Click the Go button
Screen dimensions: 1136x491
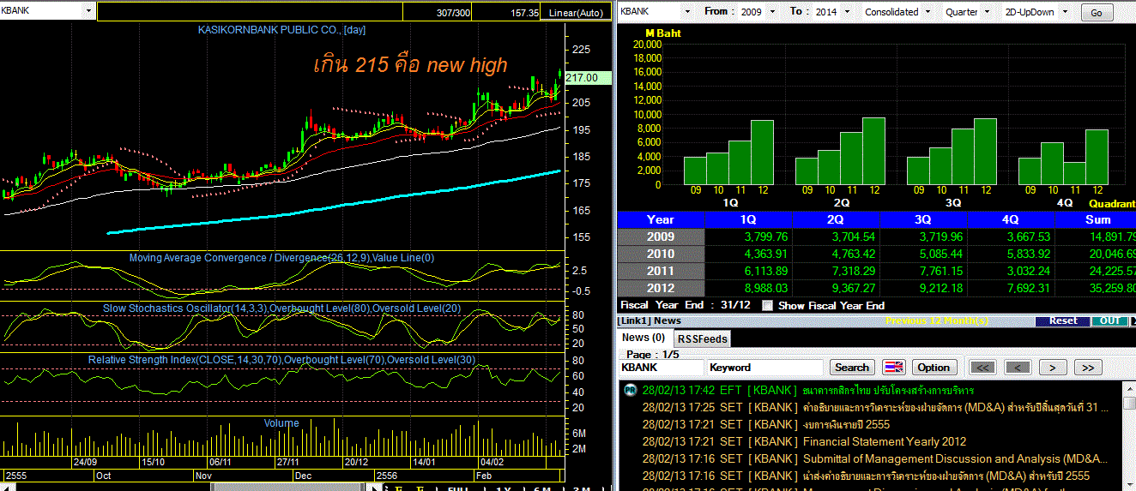point(1097,12)
